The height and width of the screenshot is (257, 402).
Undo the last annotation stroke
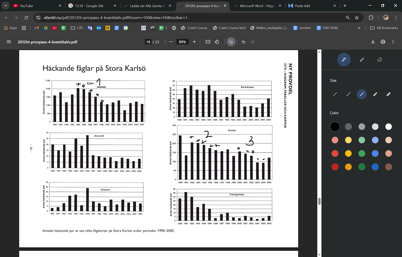pyautogui.click(x=243, y=42)
